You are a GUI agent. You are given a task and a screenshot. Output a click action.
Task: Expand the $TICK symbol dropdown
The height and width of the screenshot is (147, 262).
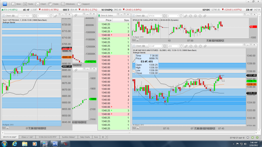coord(161,16)
